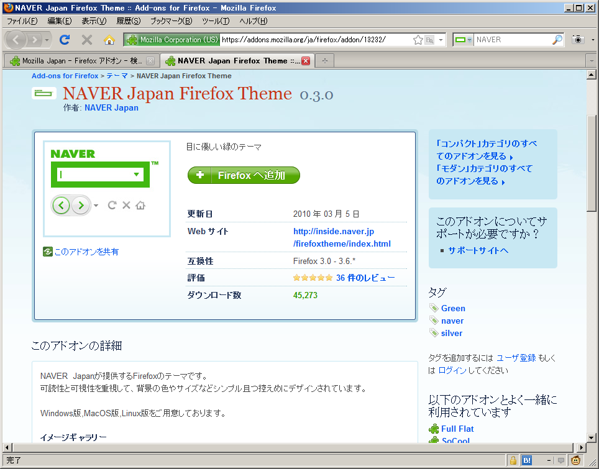599x469 pixels.
Task: Go back with the back arrow button
Action: [x=16, y=39]
